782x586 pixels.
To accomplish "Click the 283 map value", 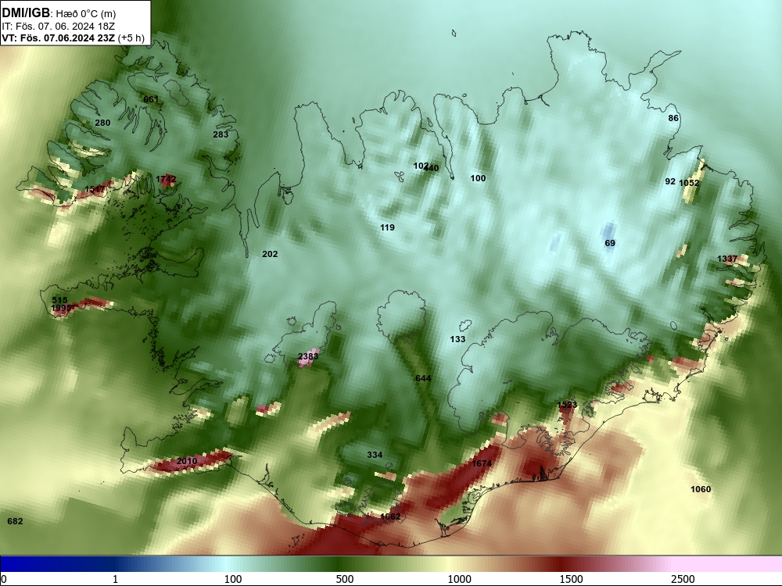I will point(221,134).
